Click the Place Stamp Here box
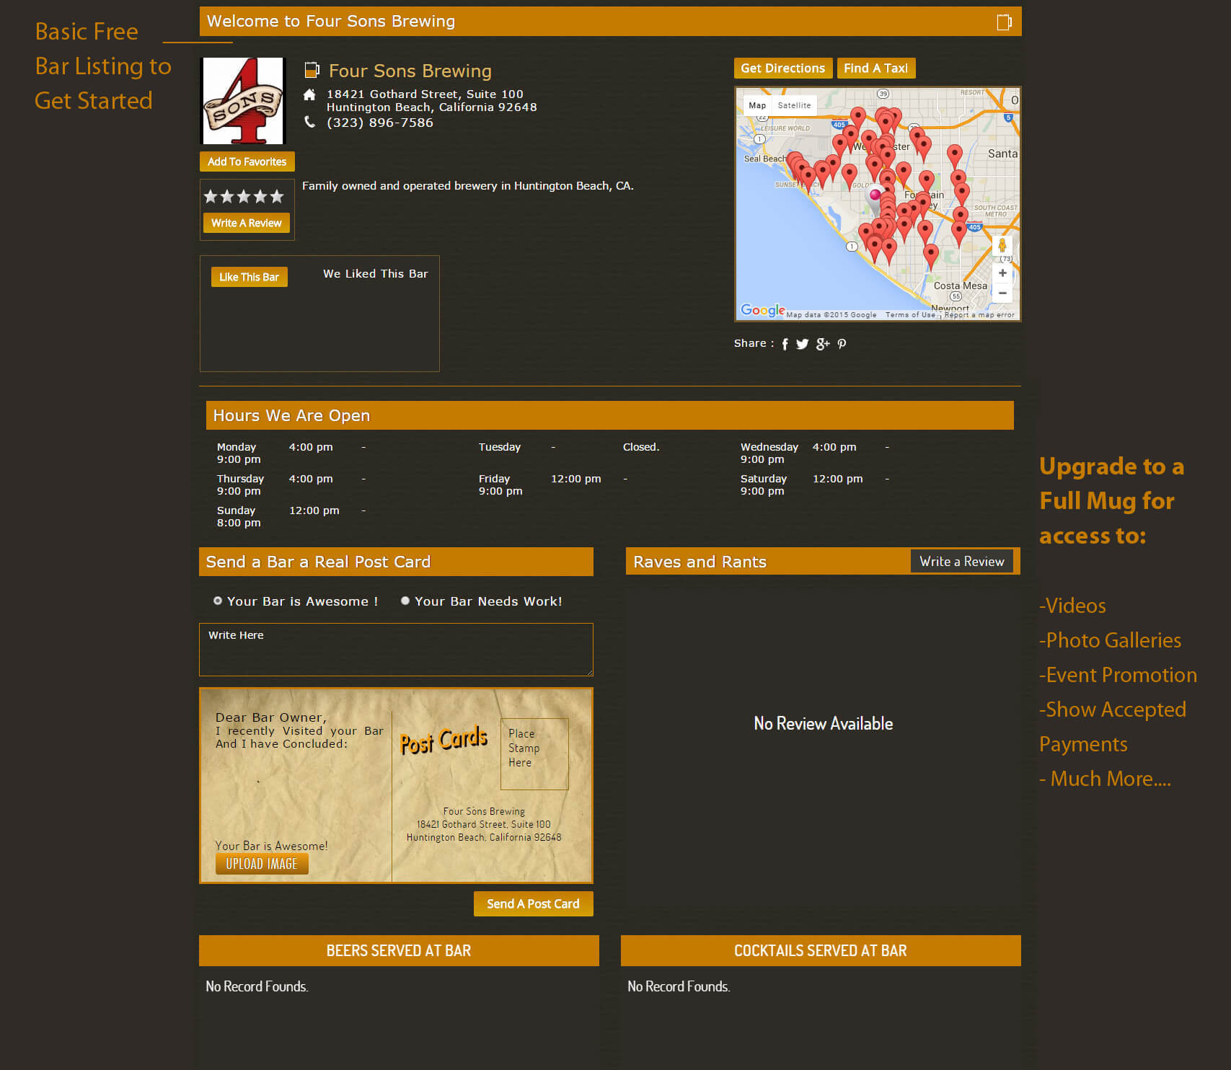 tap(534, 753)
